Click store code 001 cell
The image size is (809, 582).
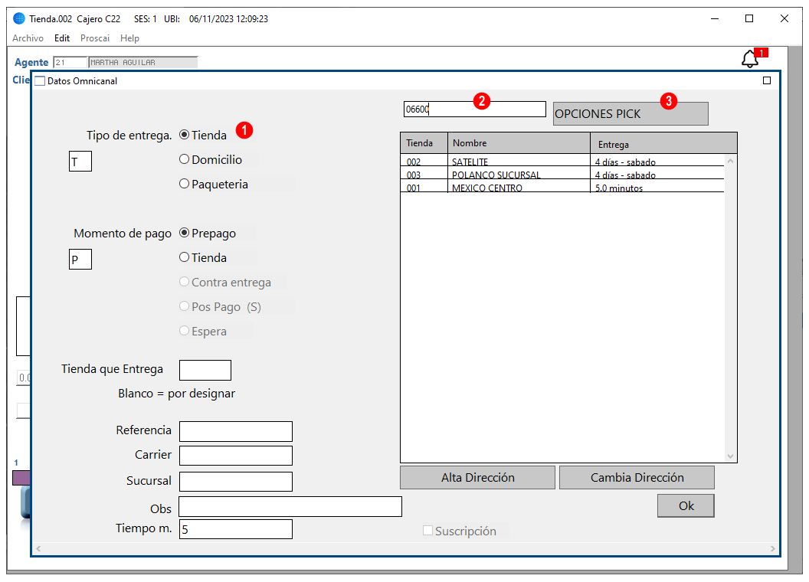424,186
